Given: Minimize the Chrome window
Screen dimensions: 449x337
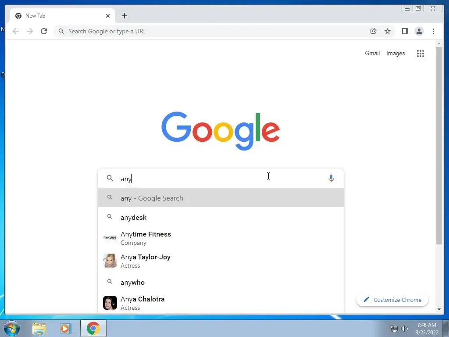Looking at the screenshot, I should point(407,9).
